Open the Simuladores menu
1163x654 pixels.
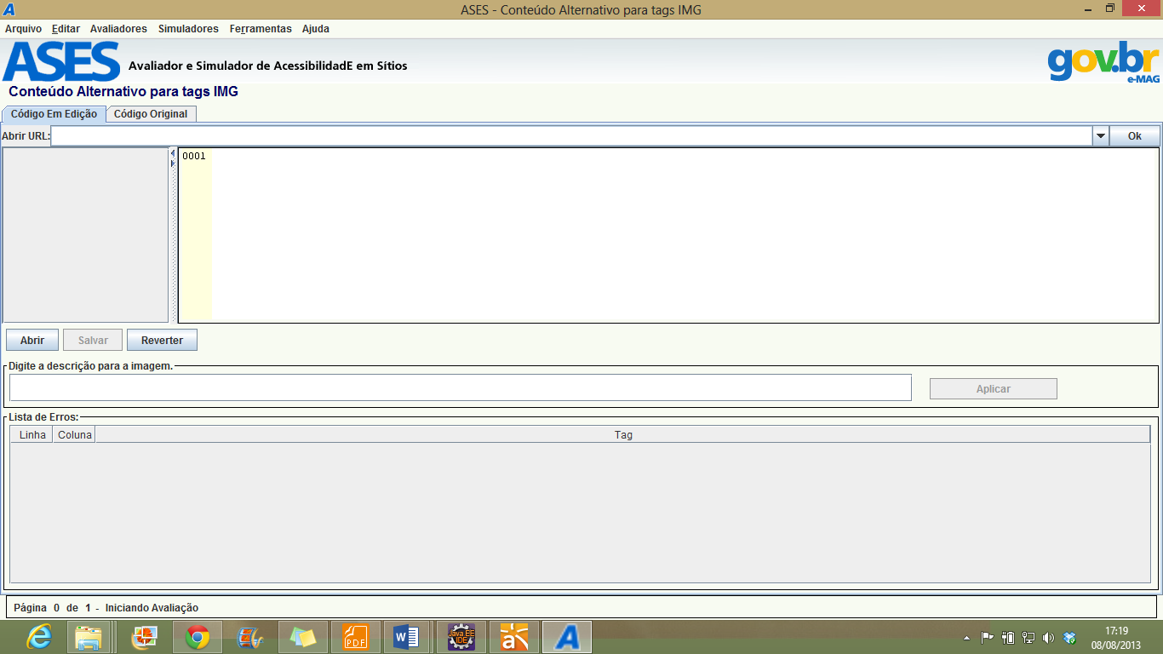pyautogui.click(x=188, y=28)
